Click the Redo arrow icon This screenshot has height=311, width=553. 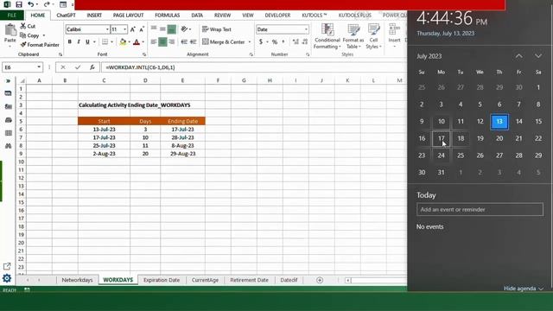(47, 4)
